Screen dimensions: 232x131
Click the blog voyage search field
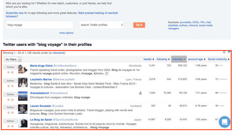pos(39,25)
